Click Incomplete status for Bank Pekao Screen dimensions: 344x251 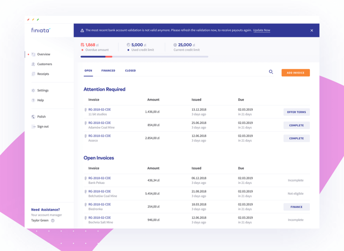[296, 180]
